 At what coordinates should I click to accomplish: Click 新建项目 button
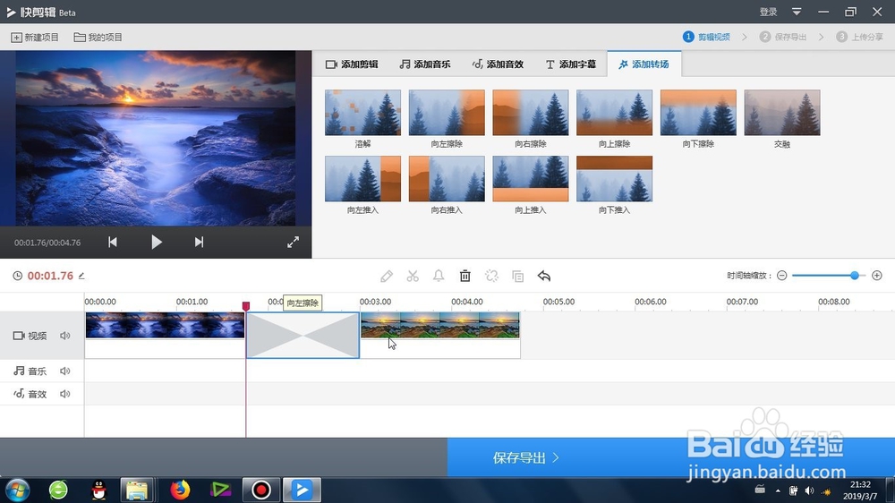(x=35, y=37)
